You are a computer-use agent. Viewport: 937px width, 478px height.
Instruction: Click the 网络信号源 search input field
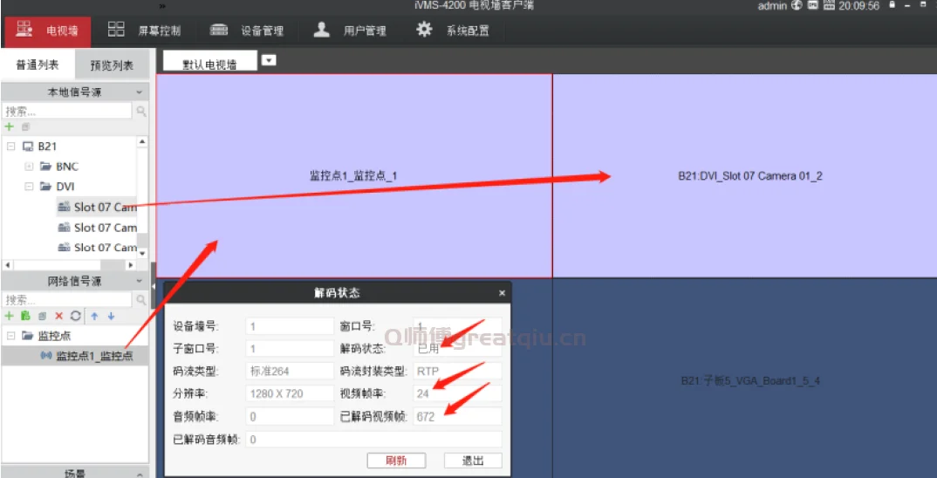[x=66, y=300]
